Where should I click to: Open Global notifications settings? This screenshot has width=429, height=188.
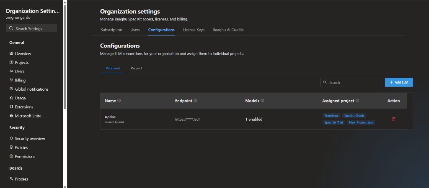[x=31, y=89]
